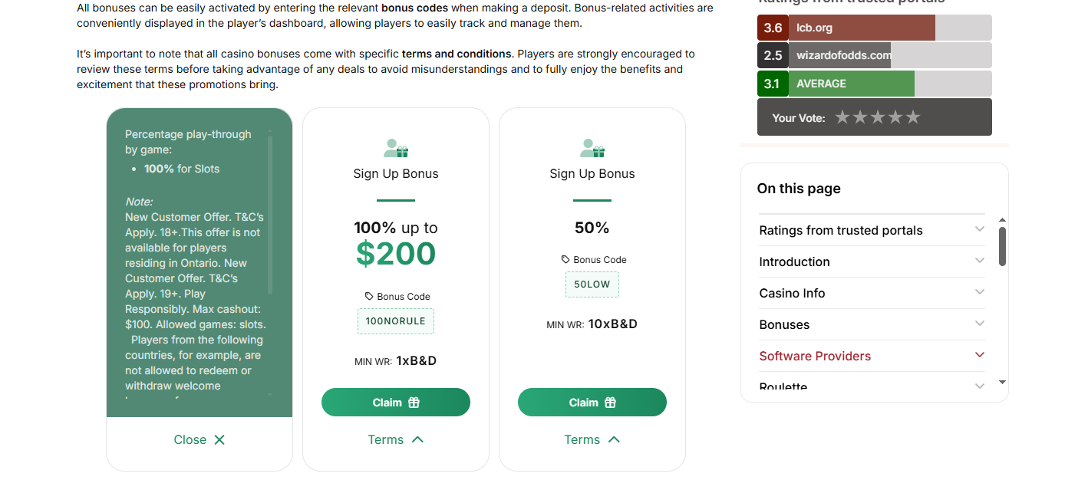Claim the 100% up to $200 bonus
Screen dimensions: 1088x503
(395, 403)
